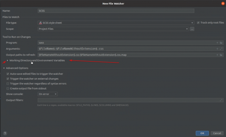
Task: Enable Create output file from stdout
Action: [8, 89]
